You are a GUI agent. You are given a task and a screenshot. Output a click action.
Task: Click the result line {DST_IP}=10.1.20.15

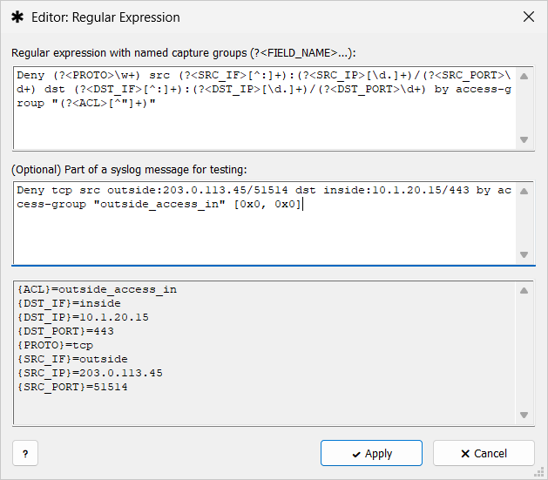83,317
